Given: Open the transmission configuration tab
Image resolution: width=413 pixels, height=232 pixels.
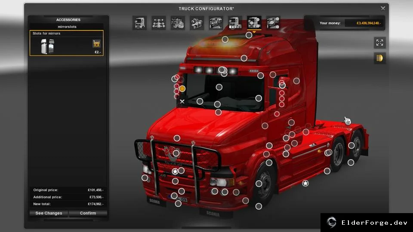Looking at the screenshot, I should [197, 23].
